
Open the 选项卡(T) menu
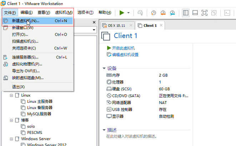click(85, 12)
